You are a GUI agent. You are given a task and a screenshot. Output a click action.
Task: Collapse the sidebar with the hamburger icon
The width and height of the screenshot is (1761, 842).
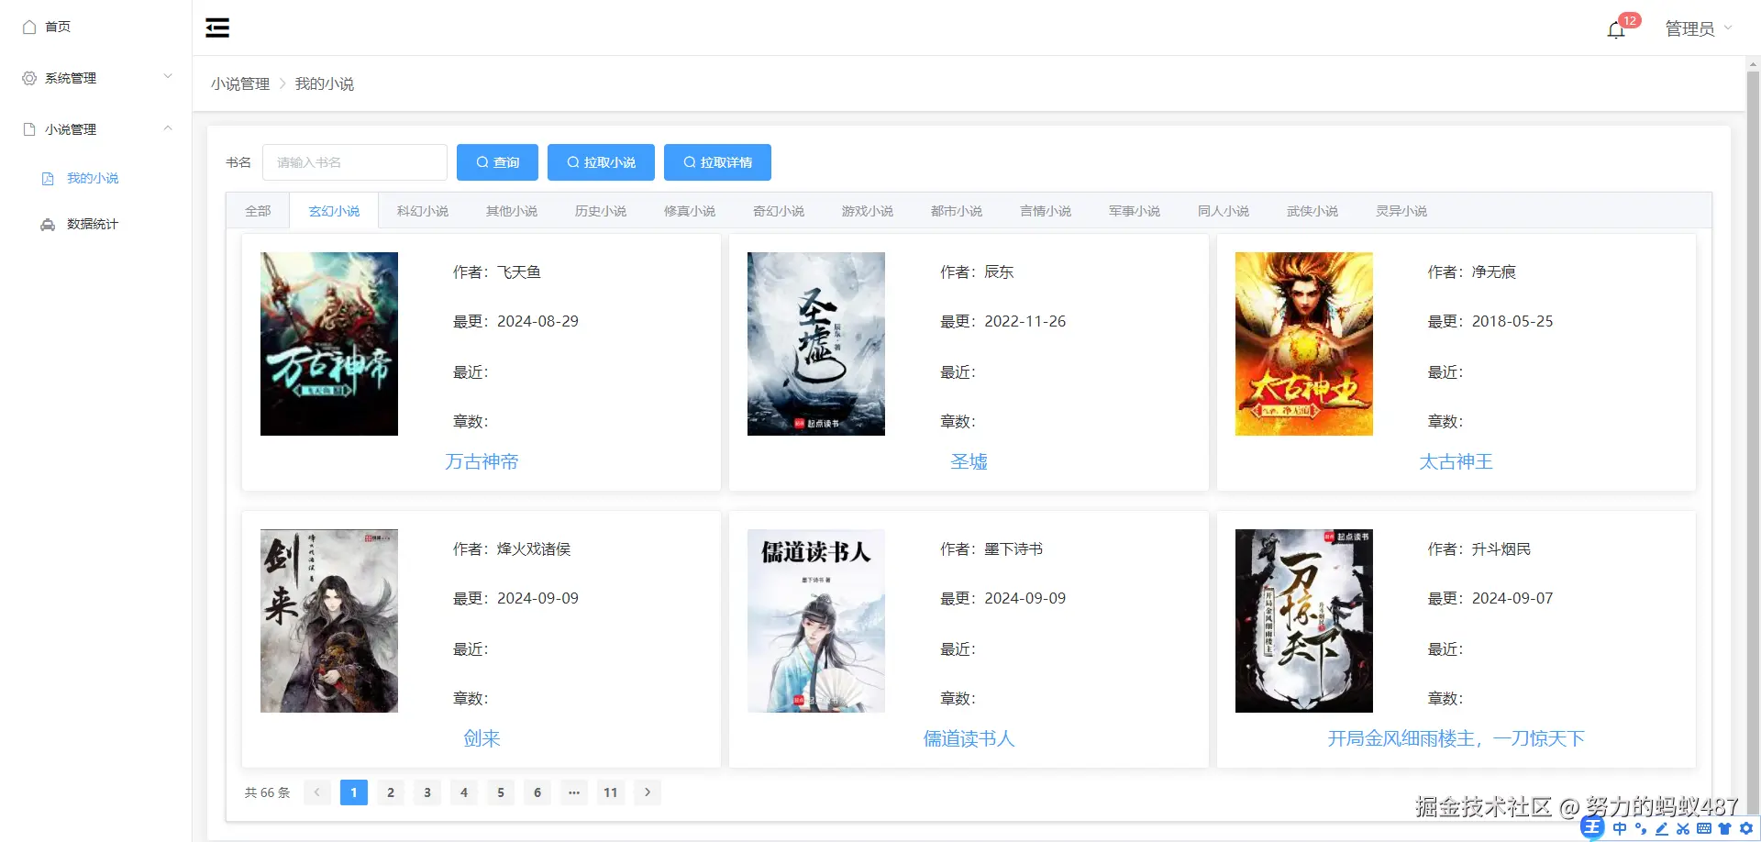217,28
